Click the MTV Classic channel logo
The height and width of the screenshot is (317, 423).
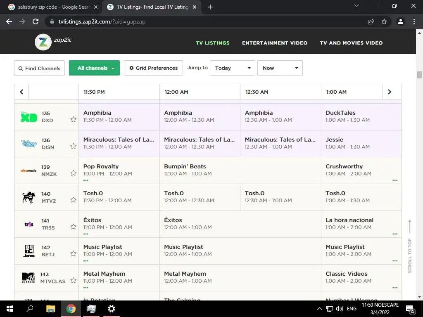pos(29,278)
